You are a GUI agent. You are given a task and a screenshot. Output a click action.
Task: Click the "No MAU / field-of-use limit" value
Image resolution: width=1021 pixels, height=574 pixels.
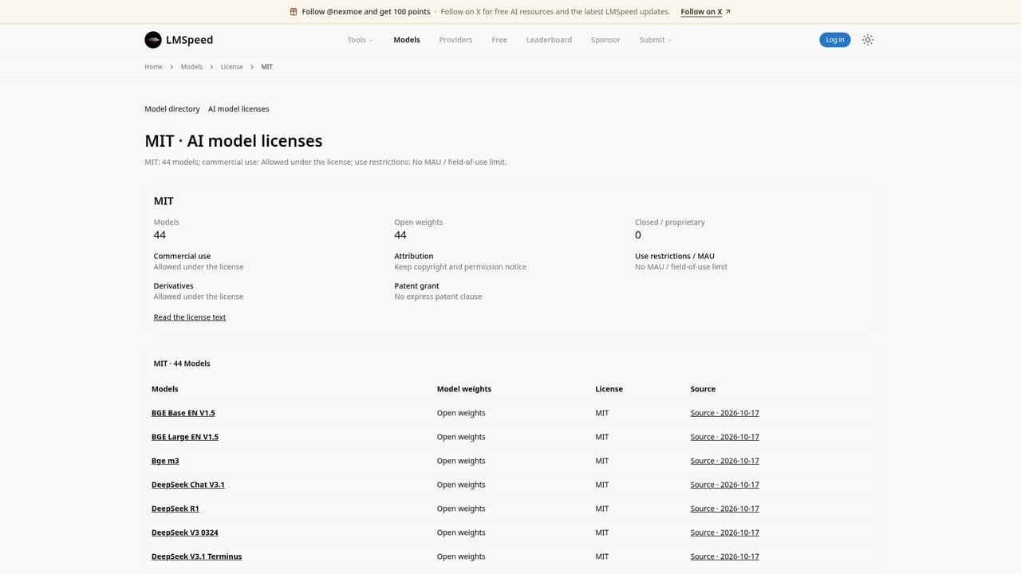pos(681,267)
